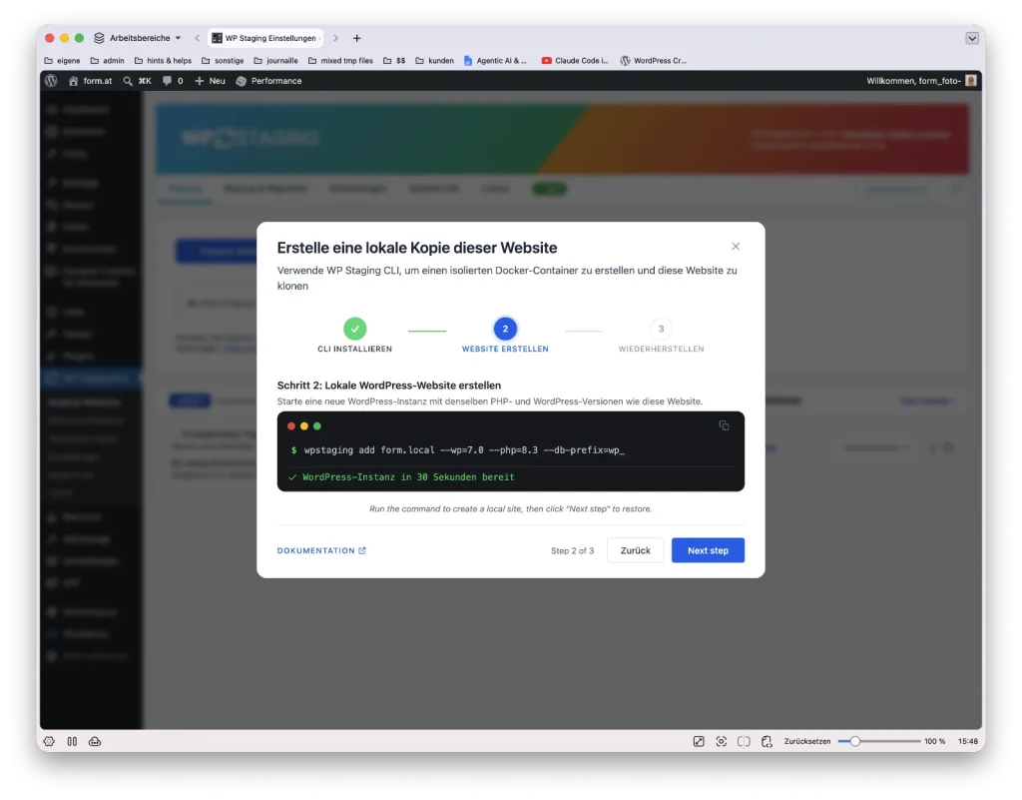Open the ⌘K search in admin bar
This screenshot has height=800, width=1022.
138,81
